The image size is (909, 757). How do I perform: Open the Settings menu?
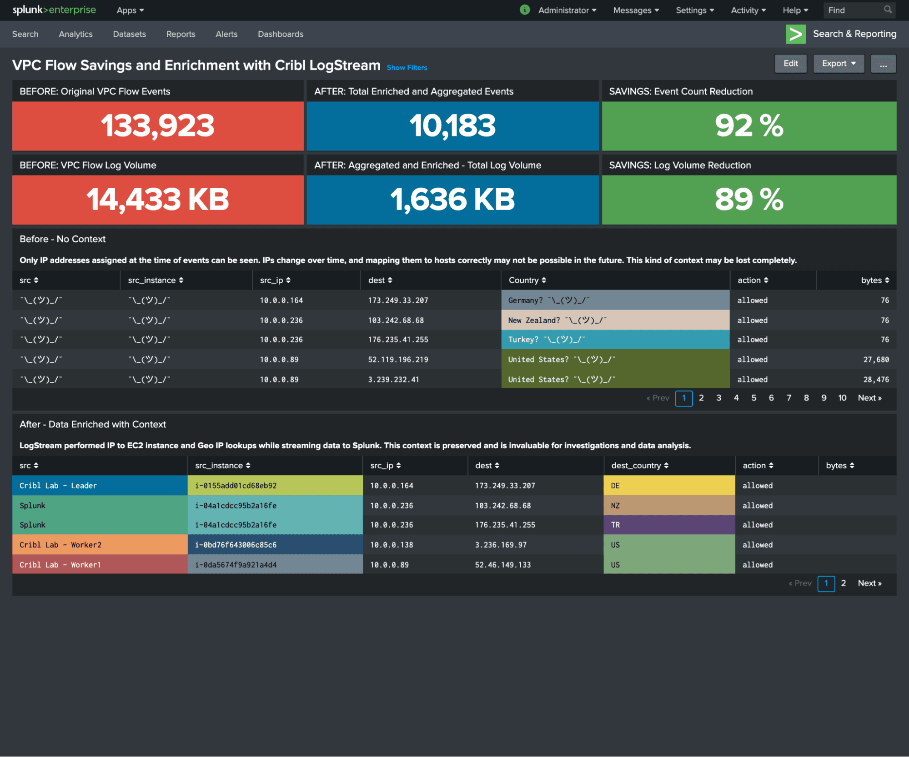coord(694,10)
